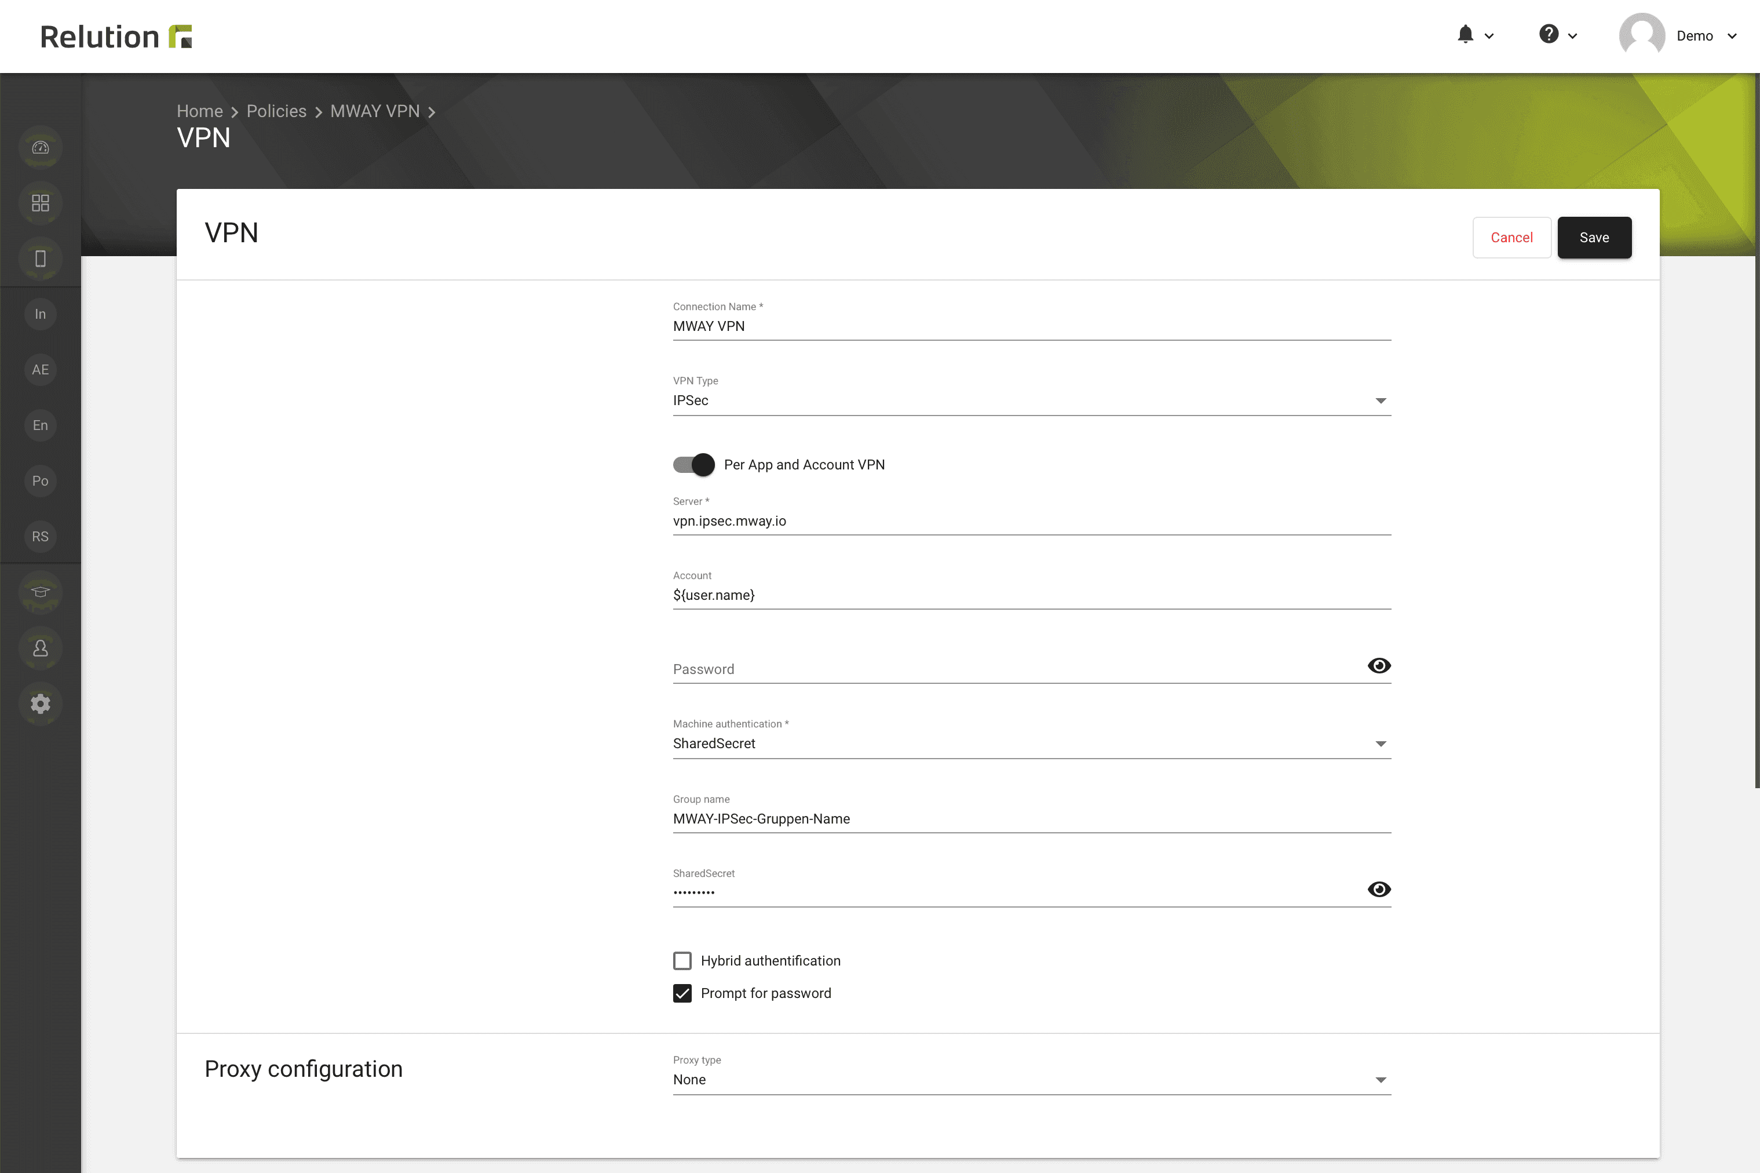Toggle SharedSecret visibility eye icon
The width and height of the screenshot is (1760, 1173).
click(1379, 889)
